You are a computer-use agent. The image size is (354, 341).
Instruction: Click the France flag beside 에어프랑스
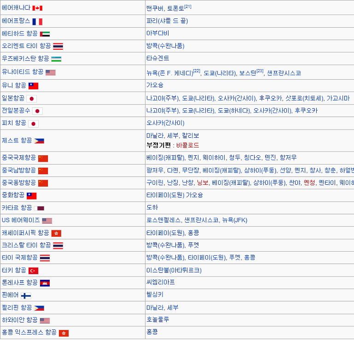point(37,22)
